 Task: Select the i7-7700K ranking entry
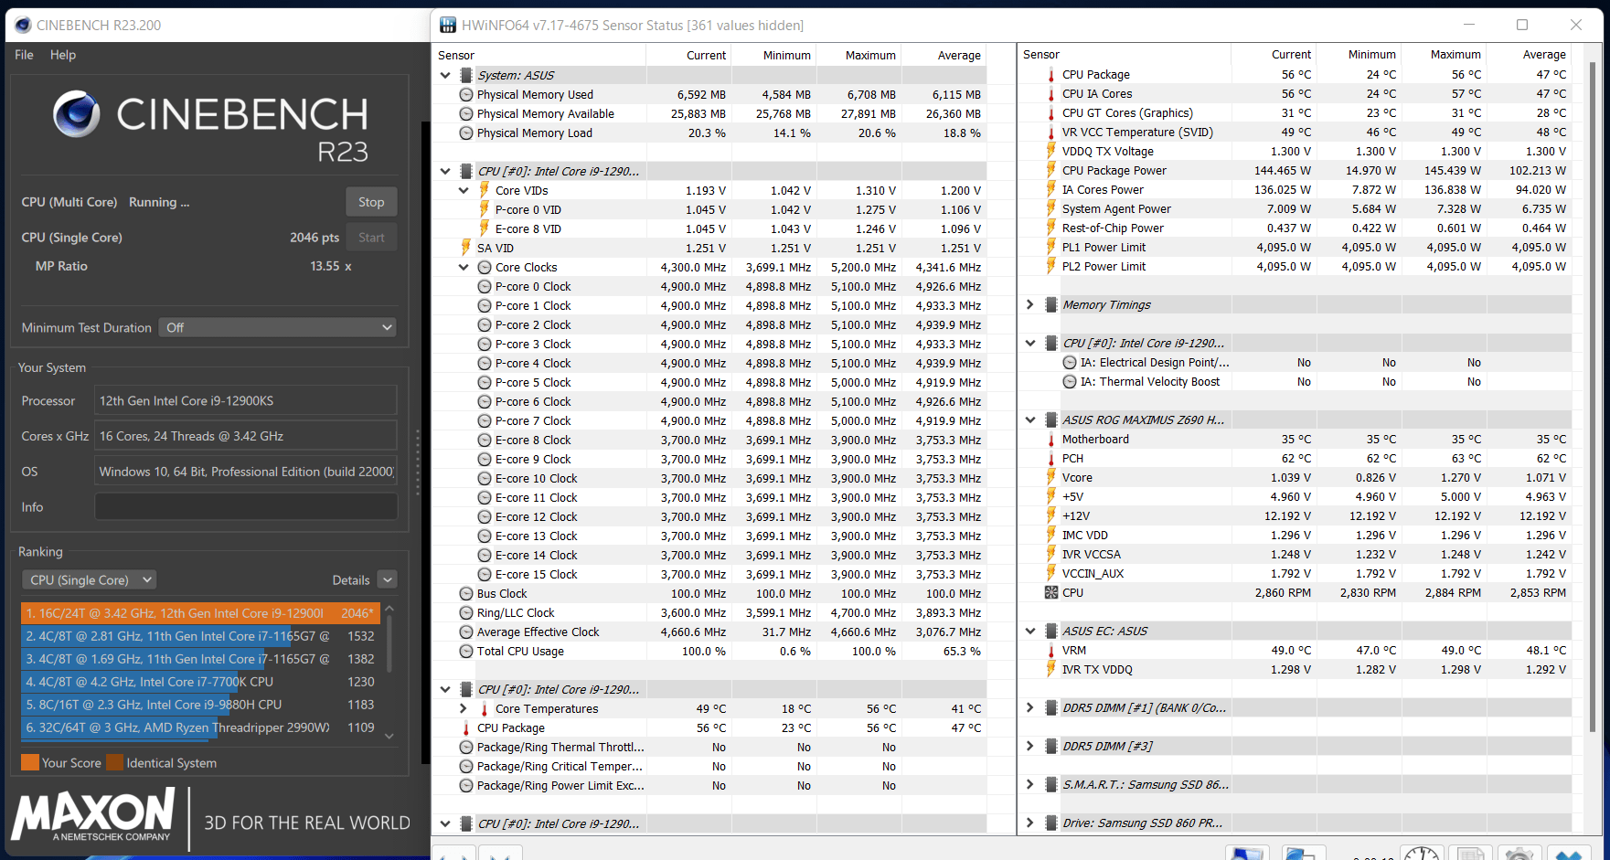point(200,682)
